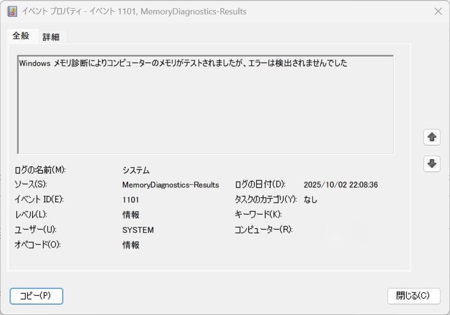450x315 pixels.
Task: Switch to the 詳細 tab
Action: pos(52,36)
